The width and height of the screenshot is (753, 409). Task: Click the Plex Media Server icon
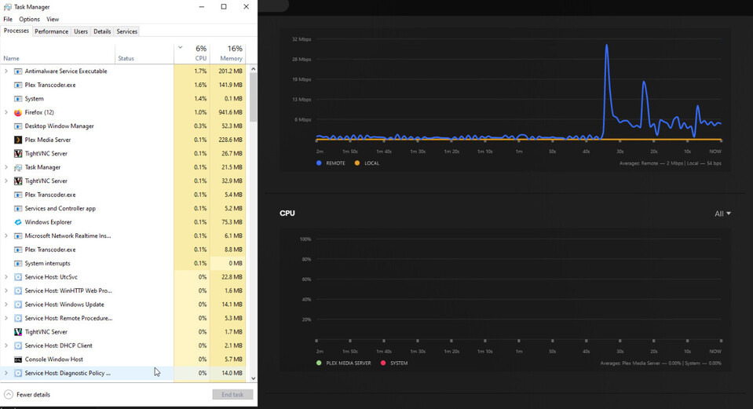[18, 140]
